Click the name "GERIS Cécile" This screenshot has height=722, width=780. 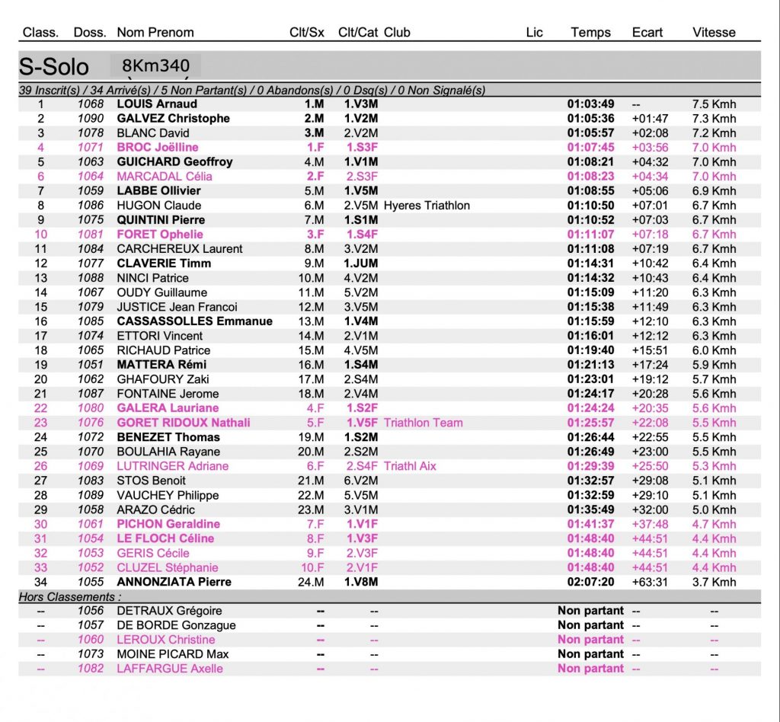(x=152, y=553)
